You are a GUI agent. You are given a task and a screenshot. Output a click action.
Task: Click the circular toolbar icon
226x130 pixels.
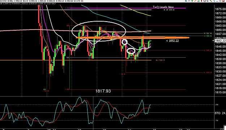click(x=205, y=1)
